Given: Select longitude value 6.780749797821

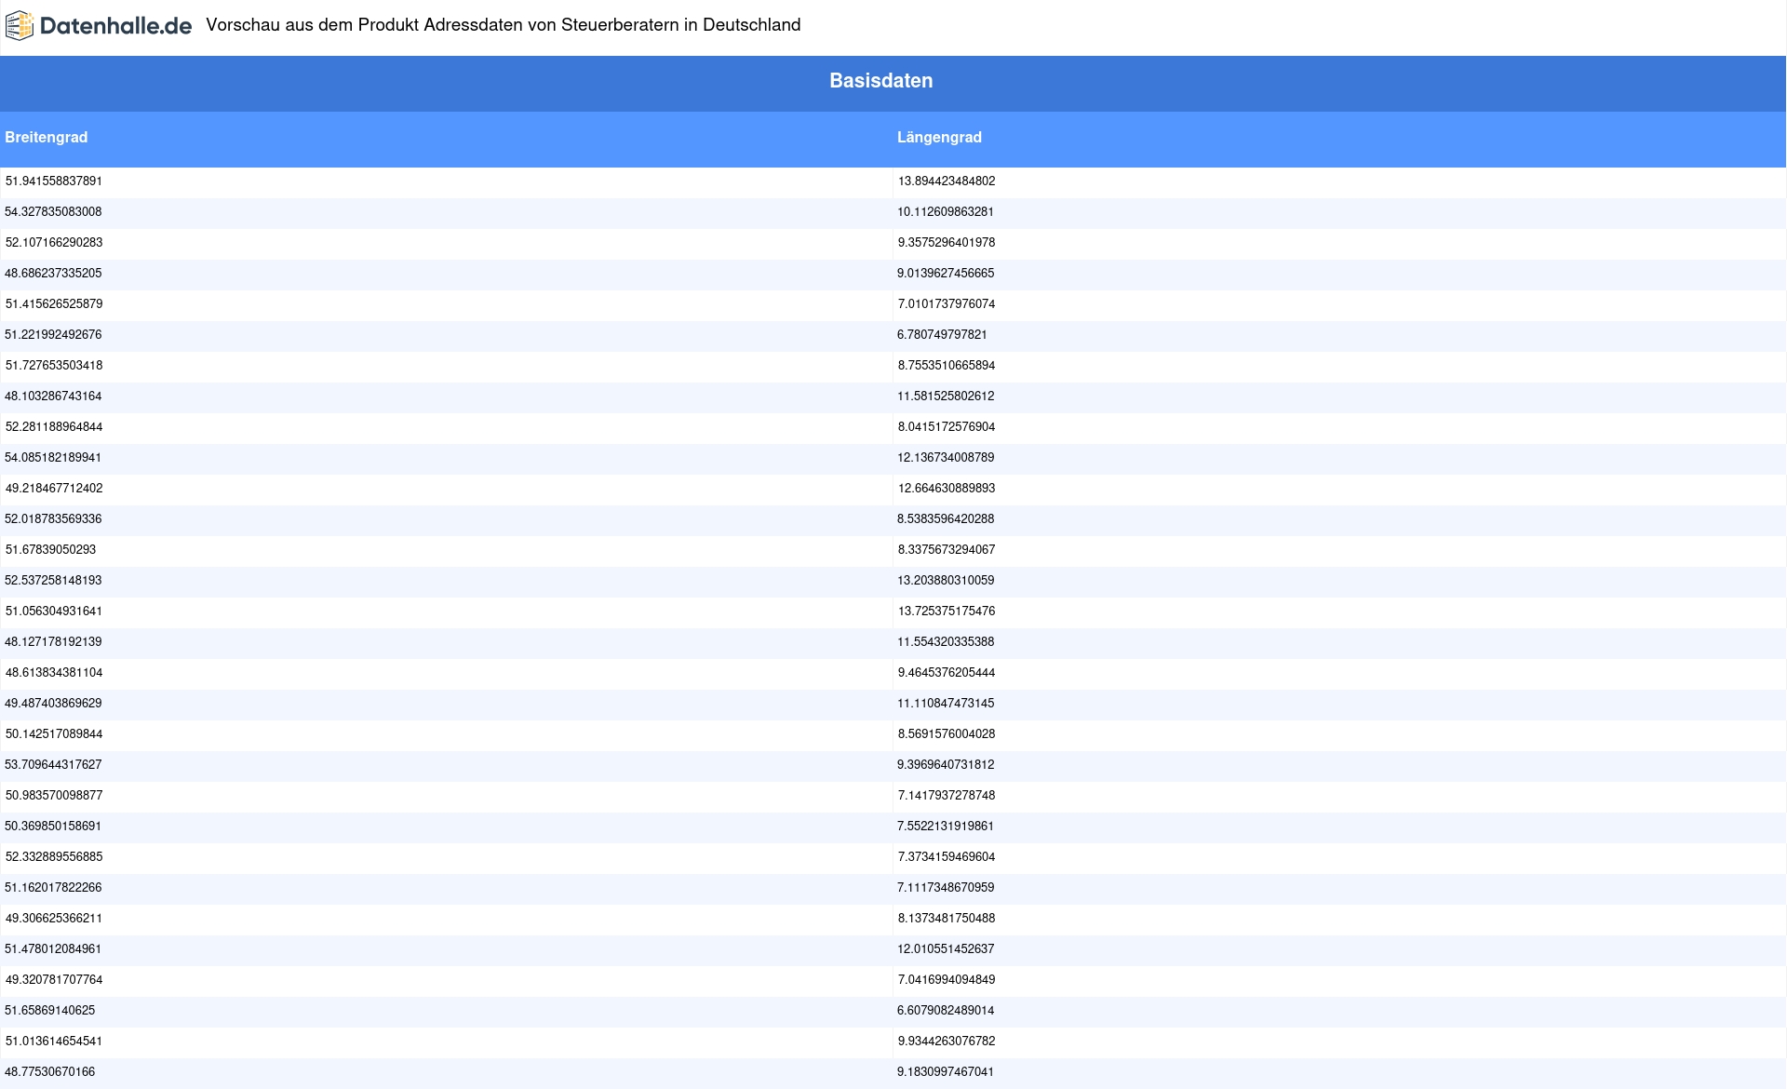Looking at the screenshot, I should pos(942,335).
